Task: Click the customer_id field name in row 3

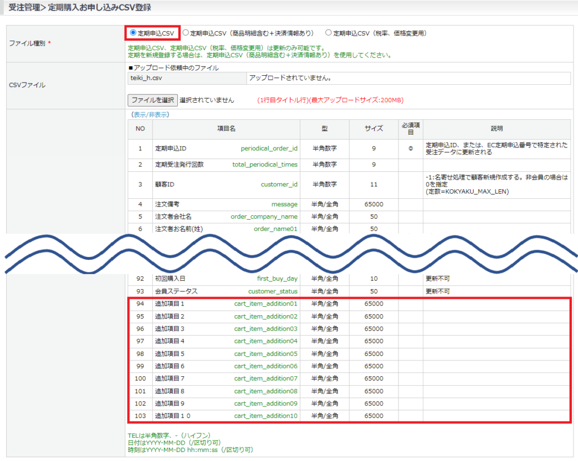Action: click(x=279, y=185)
